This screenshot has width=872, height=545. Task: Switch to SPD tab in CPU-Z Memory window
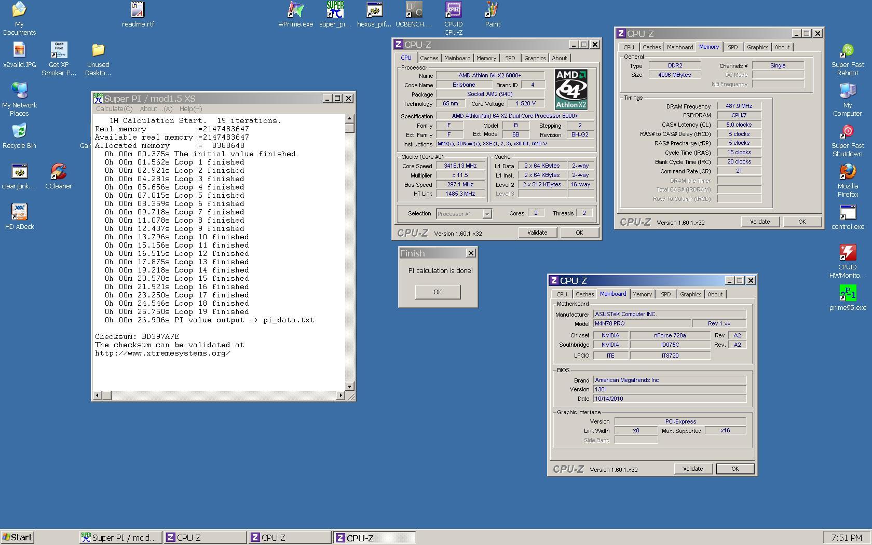pyautogui.click(x=732, y=47)
